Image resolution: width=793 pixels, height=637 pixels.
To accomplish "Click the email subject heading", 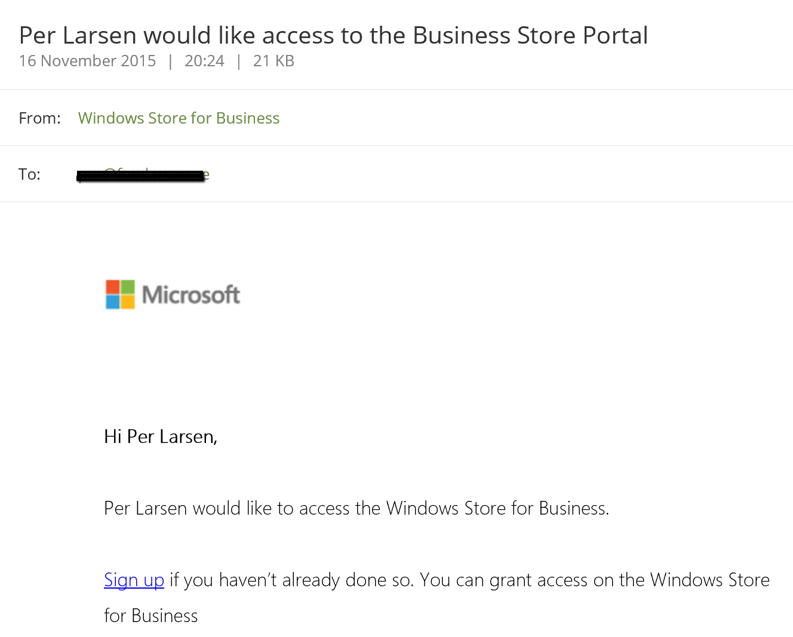I will [x=333, y=36].
